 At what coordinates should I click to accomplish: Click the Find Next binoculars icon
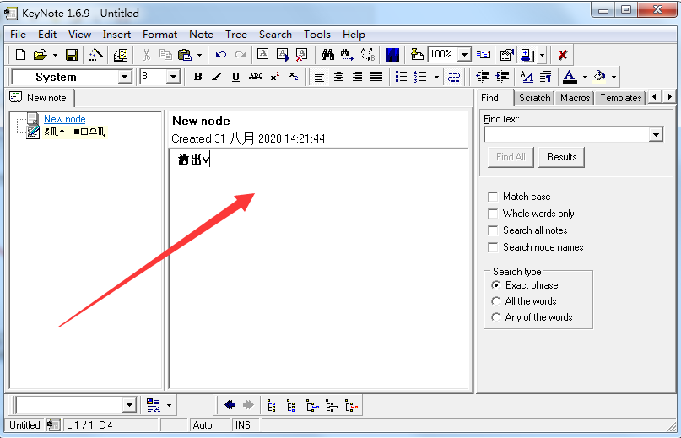347,55
